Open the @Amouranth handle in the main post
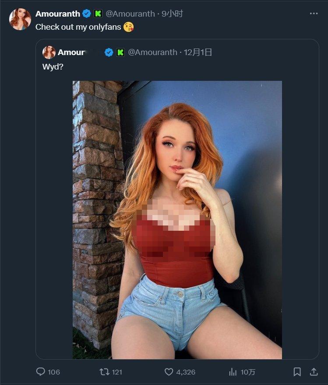 point(130,14)
